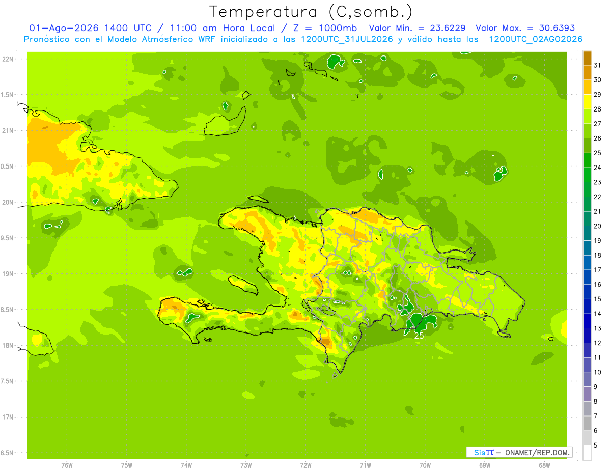Viewport: 611px width, 472px height.
Task: Click the "5" colorbar scale label
Action: 596,446
